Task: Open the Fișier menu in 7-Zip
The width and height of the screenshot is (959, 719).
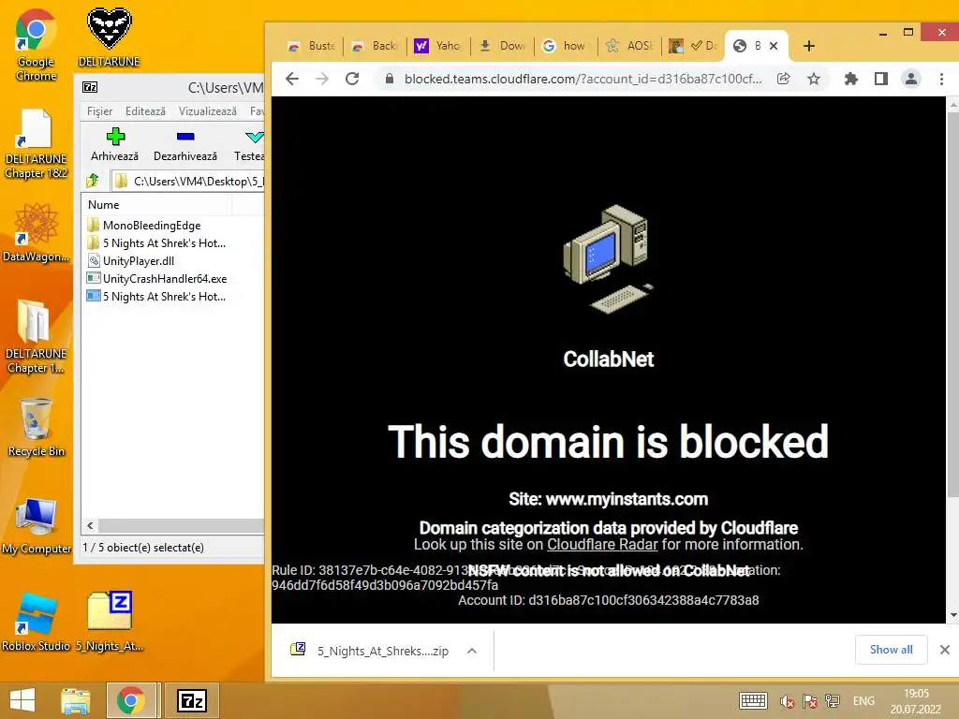Action: [x=99, y=111]
